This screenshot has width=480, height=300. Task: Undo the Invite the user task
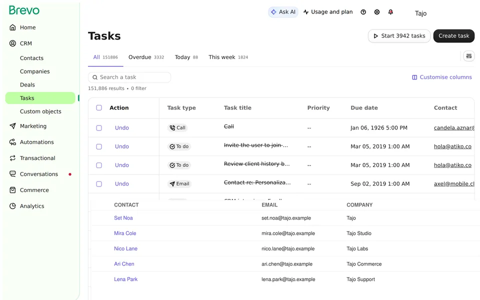tap(122, 146)
